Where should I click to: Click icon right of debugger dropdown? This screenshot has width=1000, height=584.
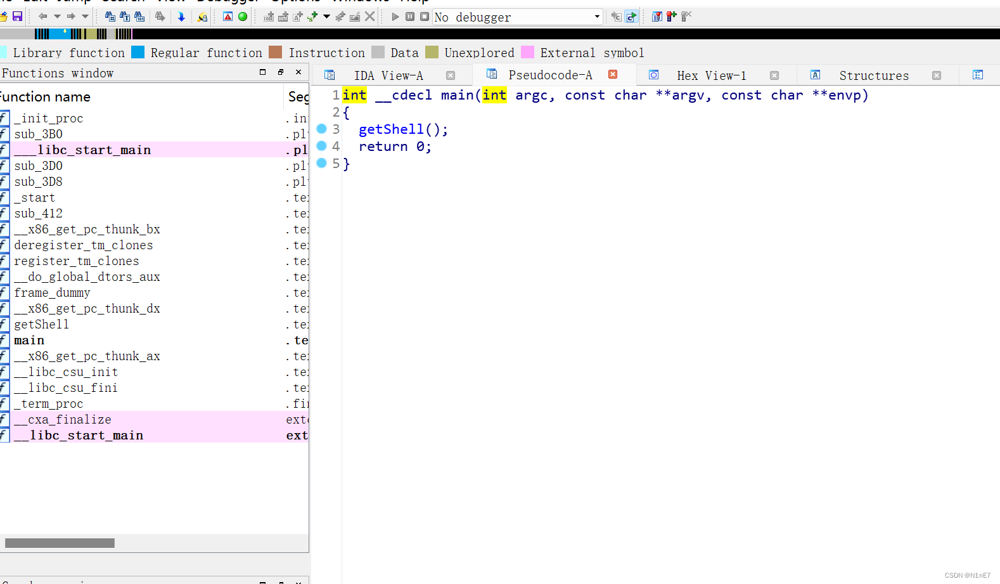tap(616, 16)
